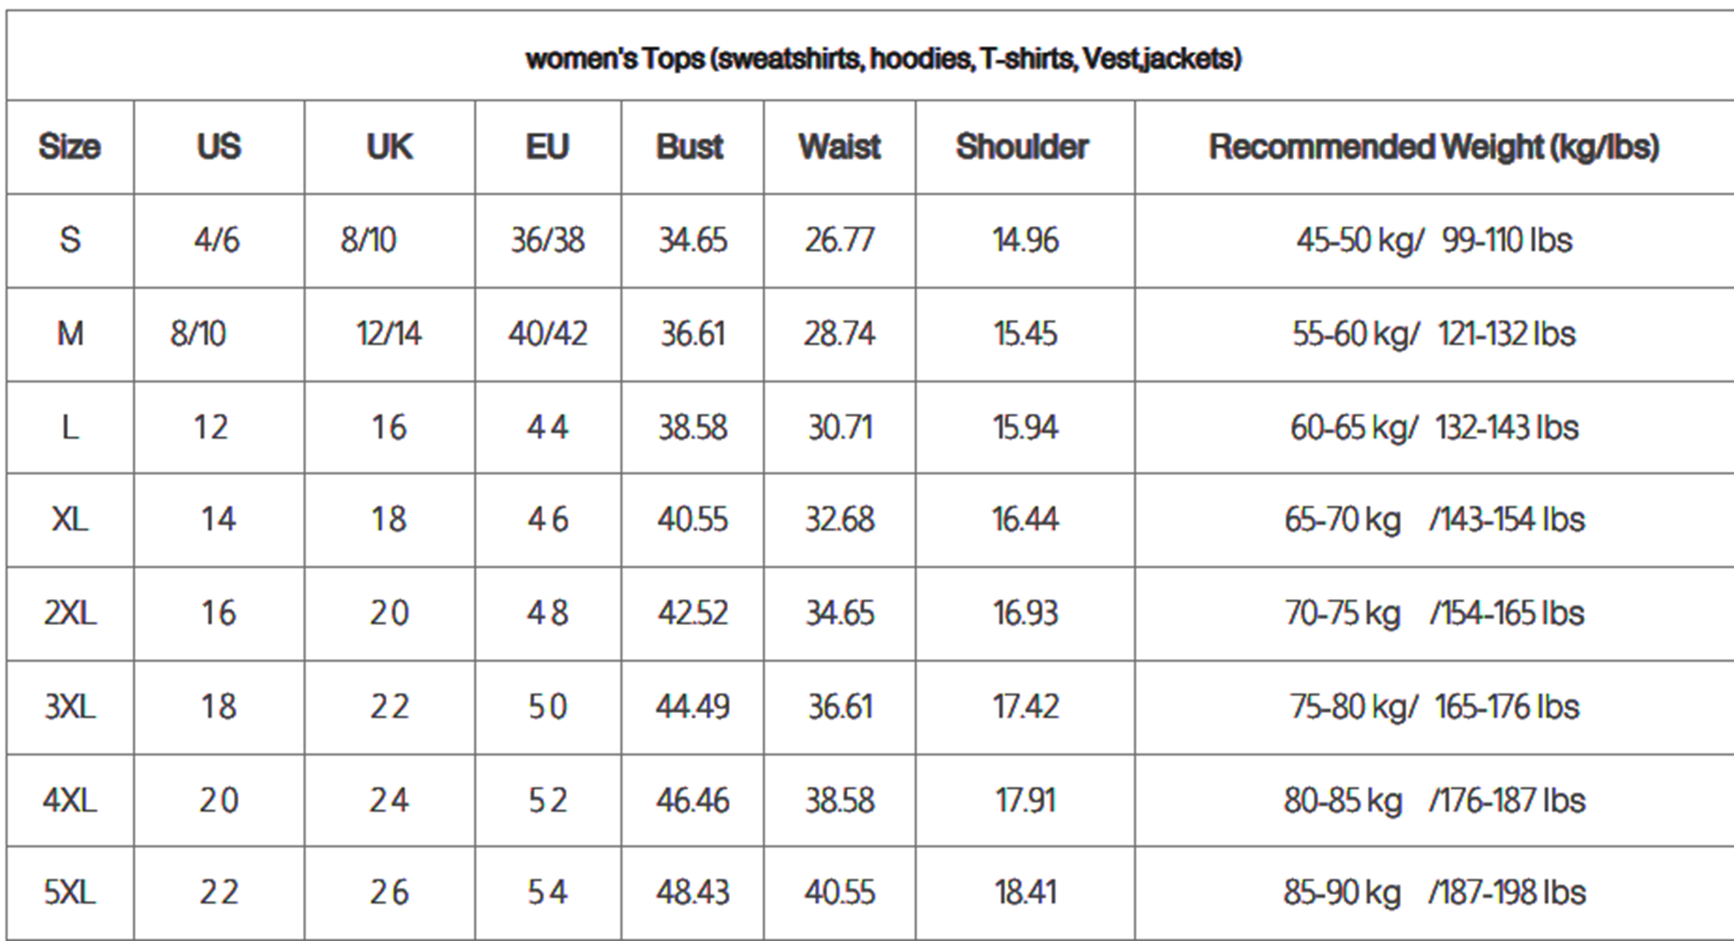Select the 3XL size label

click(x=70, y=707)
